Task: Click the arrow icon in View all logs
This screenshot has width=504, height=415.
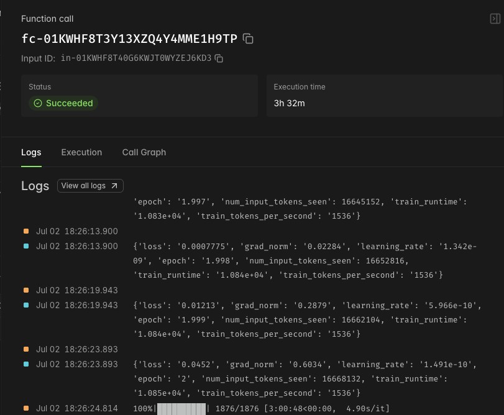Action: [x=114, y=186]
